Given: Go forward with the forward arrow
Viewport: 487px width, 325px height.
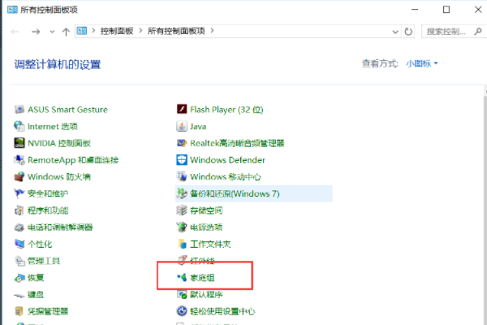Looking at the screenshot, I should (36, 32).
